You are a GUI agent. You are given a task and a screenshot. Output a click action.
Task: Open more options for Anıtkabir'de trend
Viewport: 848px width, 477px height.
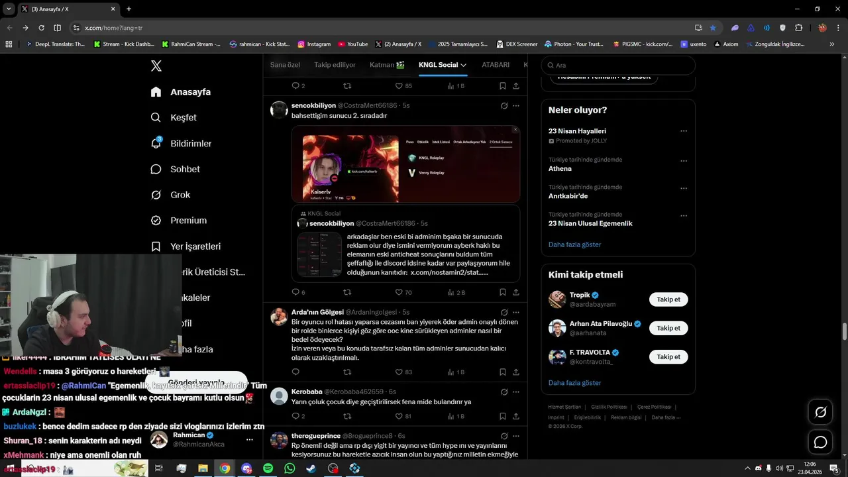684,188
